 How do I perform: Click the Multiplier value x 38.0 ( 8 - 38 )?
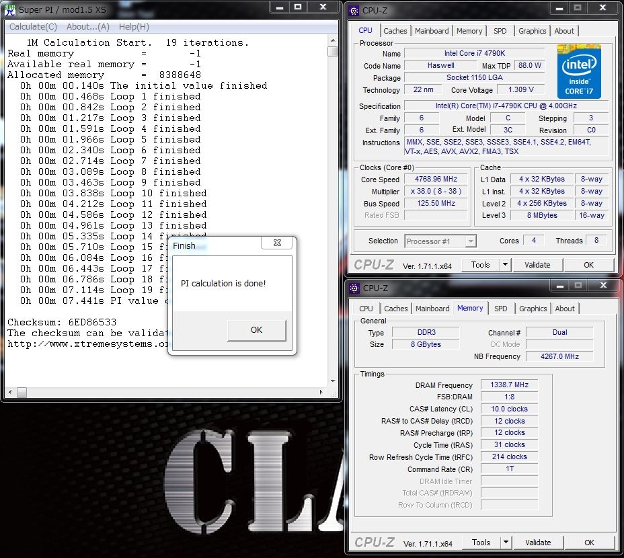point(436,191)
